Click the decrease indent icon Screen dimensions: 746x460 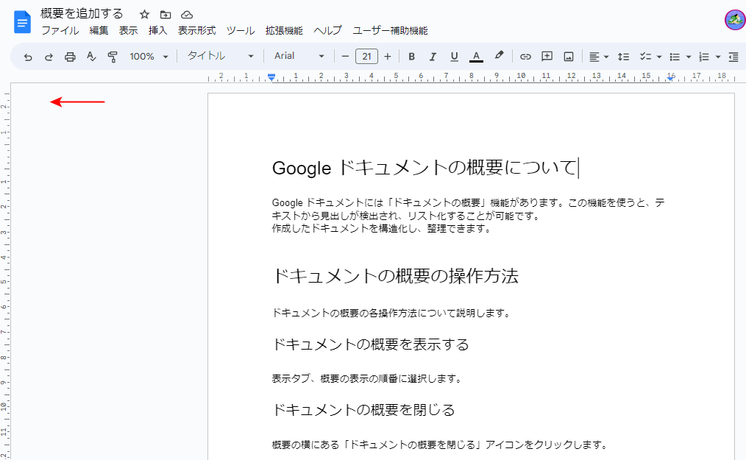pyautogui.click(x=733, y=57)
